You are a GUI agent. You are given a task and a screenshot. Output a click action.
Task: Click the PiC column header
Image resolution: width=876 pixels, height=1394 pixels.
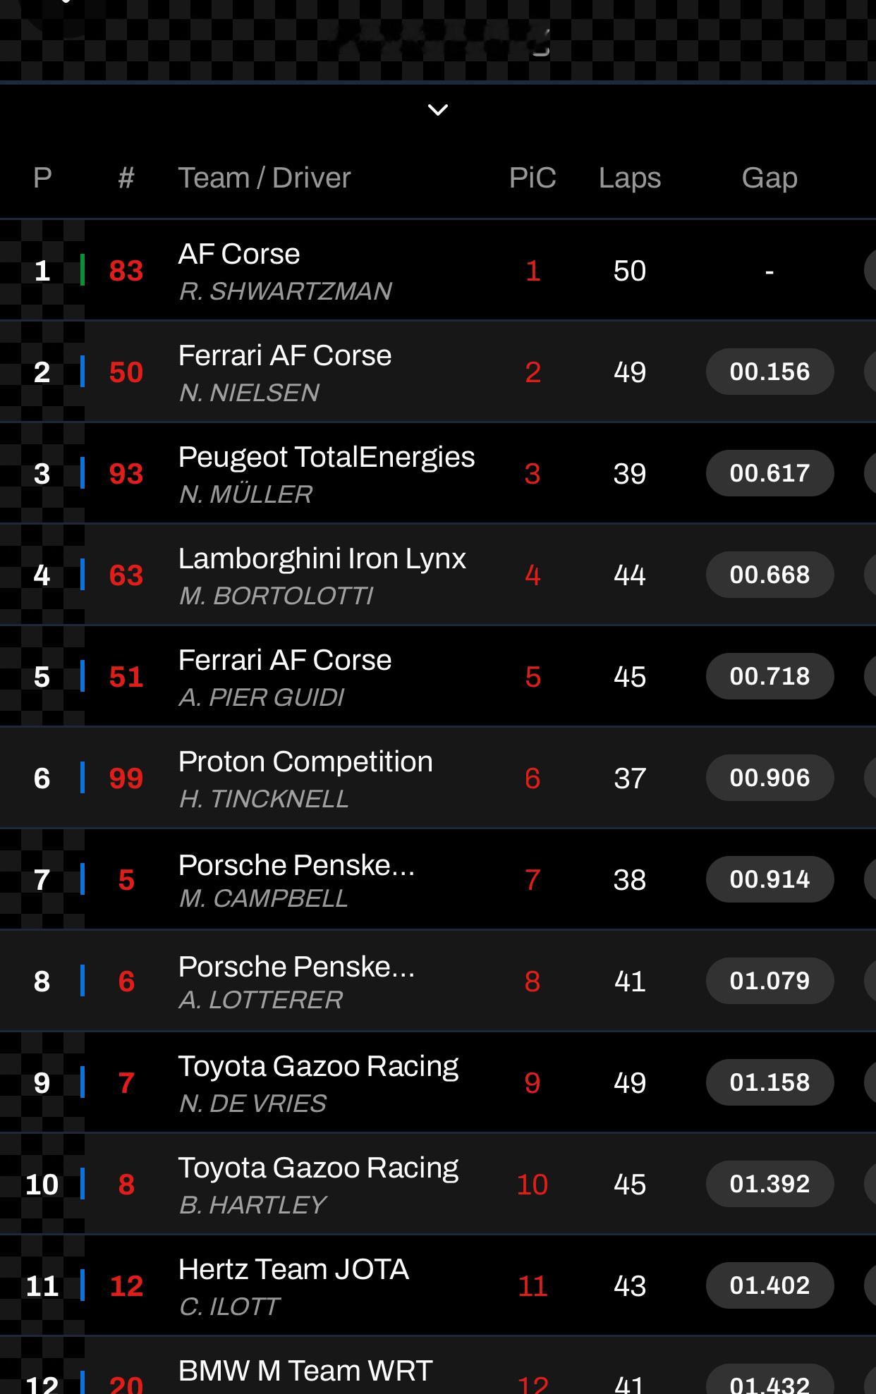(x=533, y=178)
